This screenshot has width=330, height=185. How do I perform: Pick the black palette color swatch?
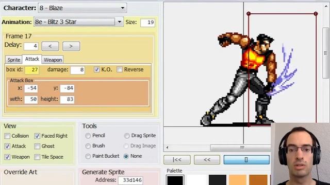pos(175,180)
